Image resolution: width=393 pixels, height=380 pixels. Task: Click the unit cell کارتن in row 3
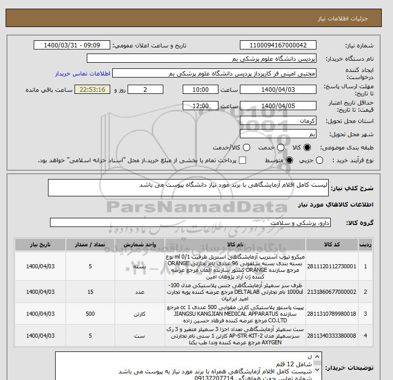[x=140, y=314]
